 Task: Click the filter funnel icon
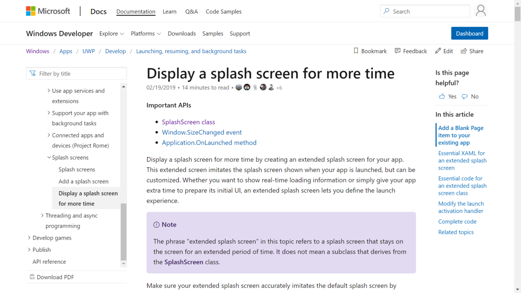[x=33, y=73]
